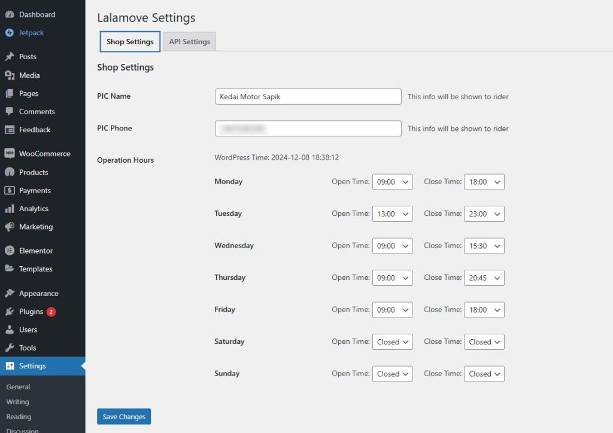Click the Users person icon
The height and width of the screenshot is (433, 613).
[10, 330]
